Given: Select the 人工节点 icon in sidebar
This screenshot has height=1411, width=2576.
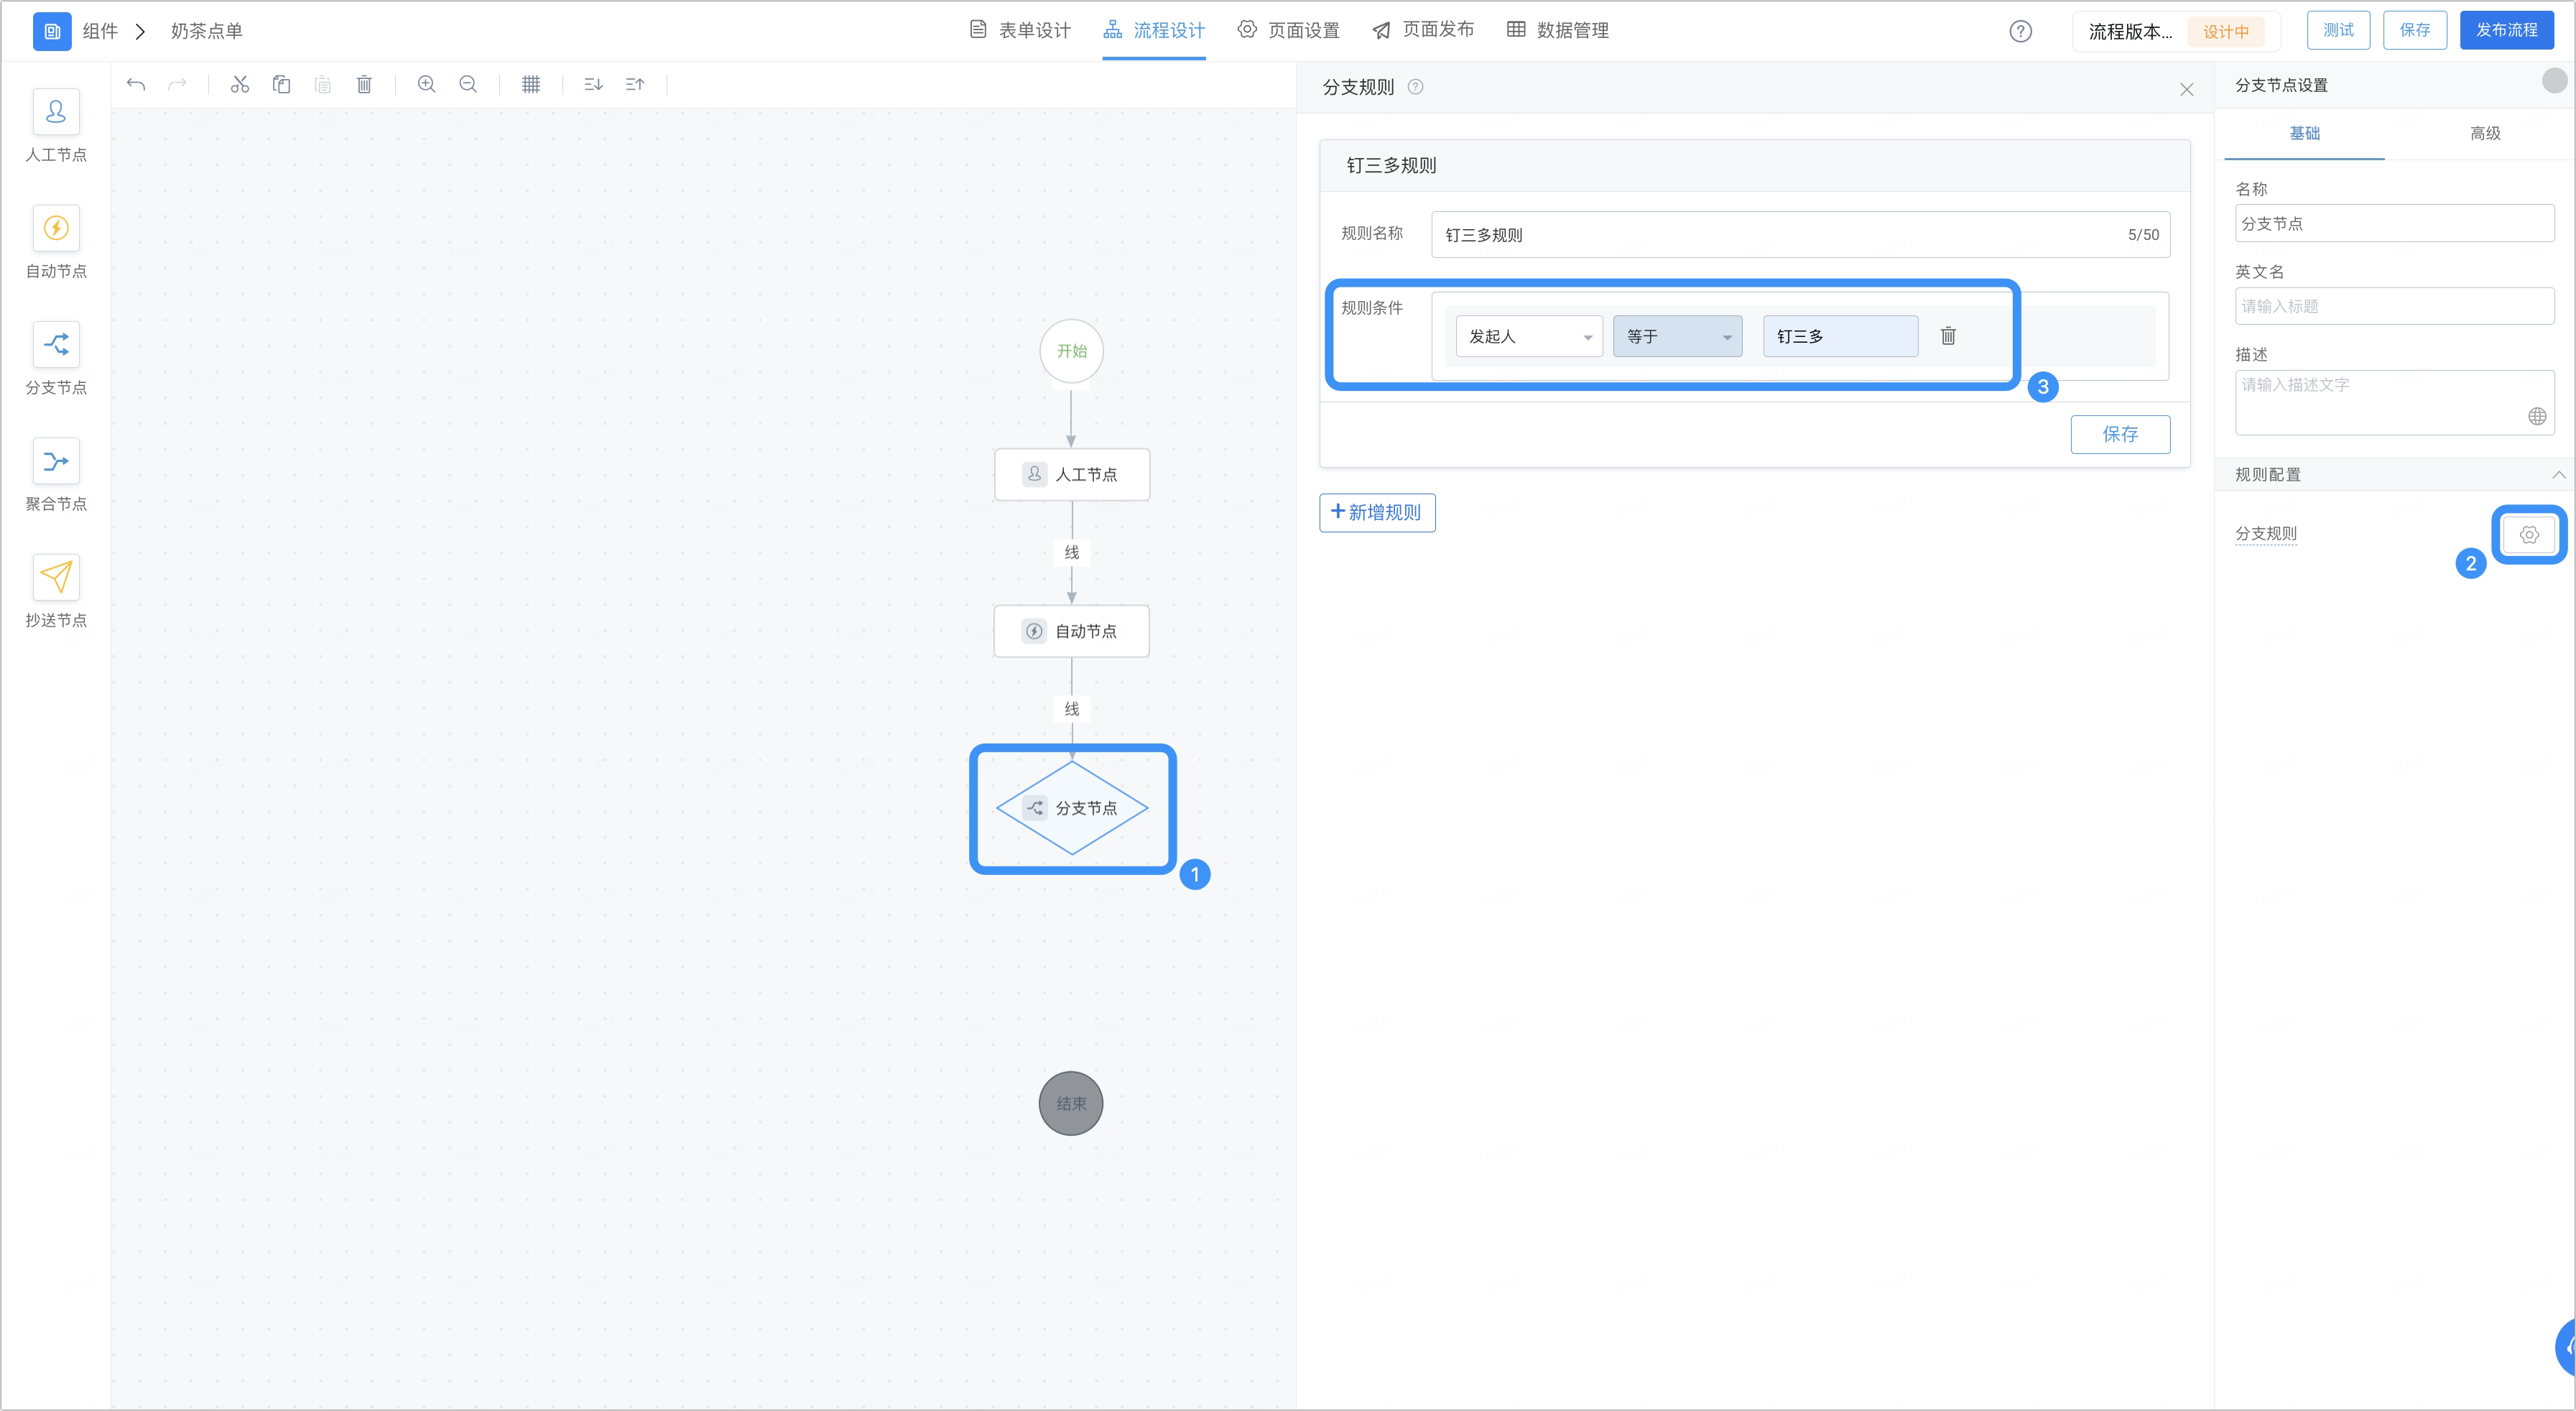Looking at the screenshot, I should [56, 111].
